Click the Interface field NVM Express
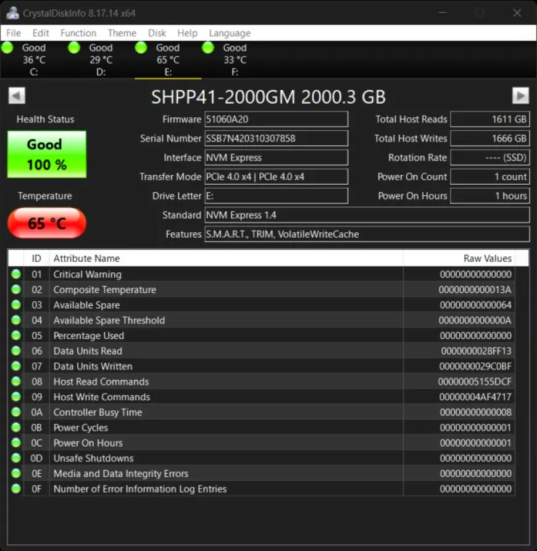This screenshot has height=551, width=537. click(277, 158)
